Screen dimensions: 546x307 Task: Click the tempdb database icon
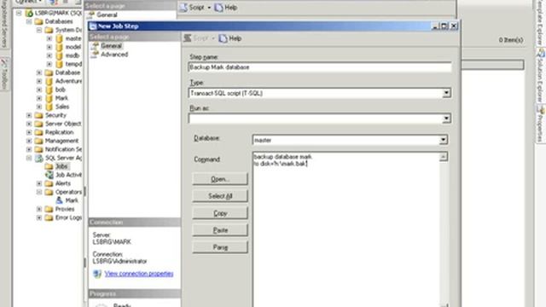[59, 64]
